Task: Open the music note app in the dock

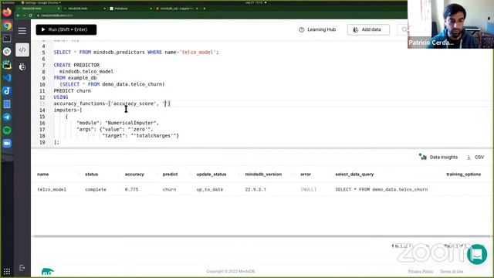Action: tap(7, 91)
